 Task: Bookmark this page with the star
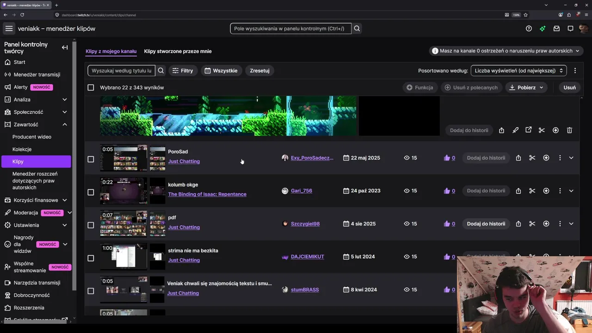pos(526,15)
